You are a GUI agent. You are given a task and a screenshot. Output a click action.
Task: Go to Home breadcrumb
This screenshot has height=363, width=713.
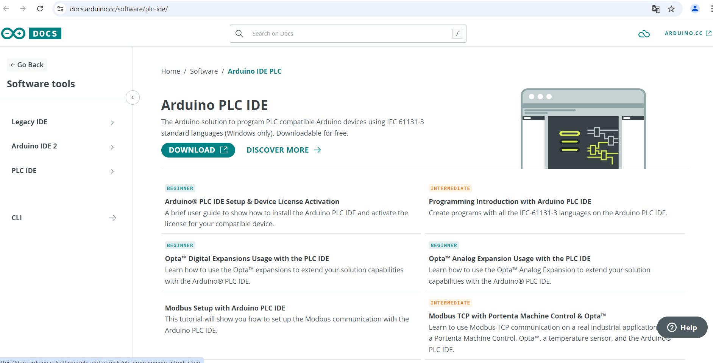pos(171,71)
